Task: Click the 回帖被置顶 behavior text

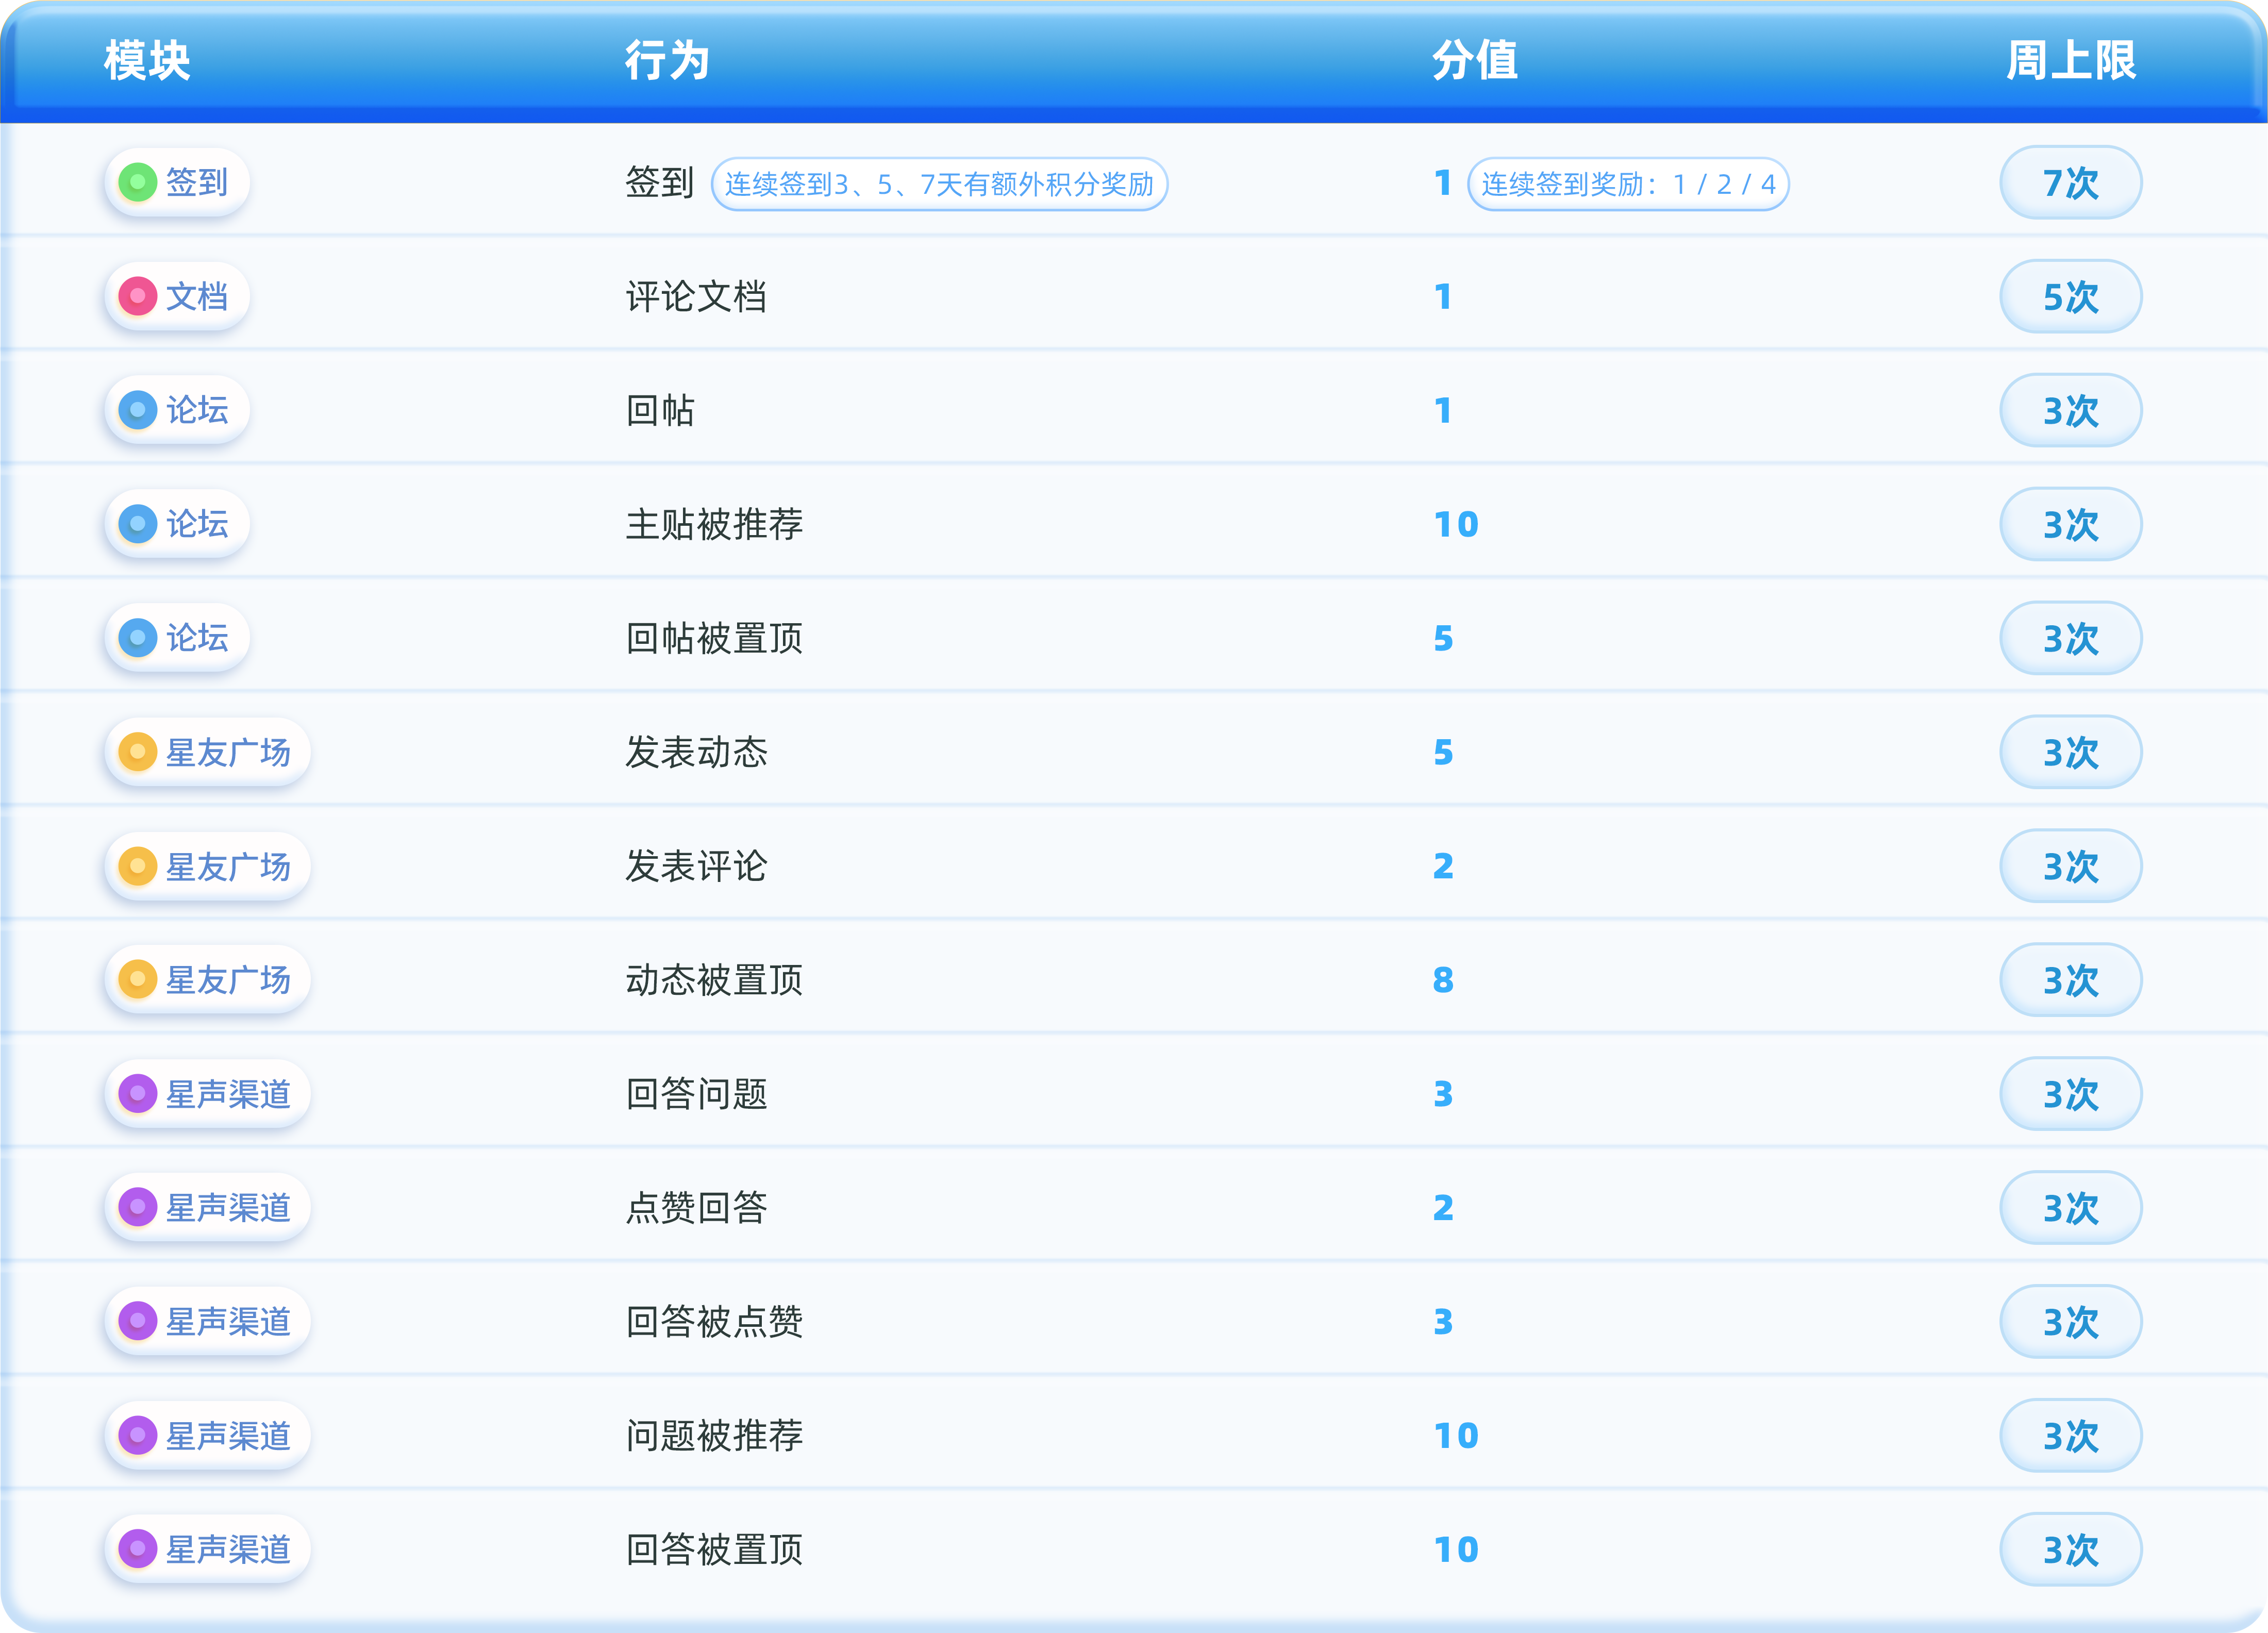Action: (x=714, y=639)
